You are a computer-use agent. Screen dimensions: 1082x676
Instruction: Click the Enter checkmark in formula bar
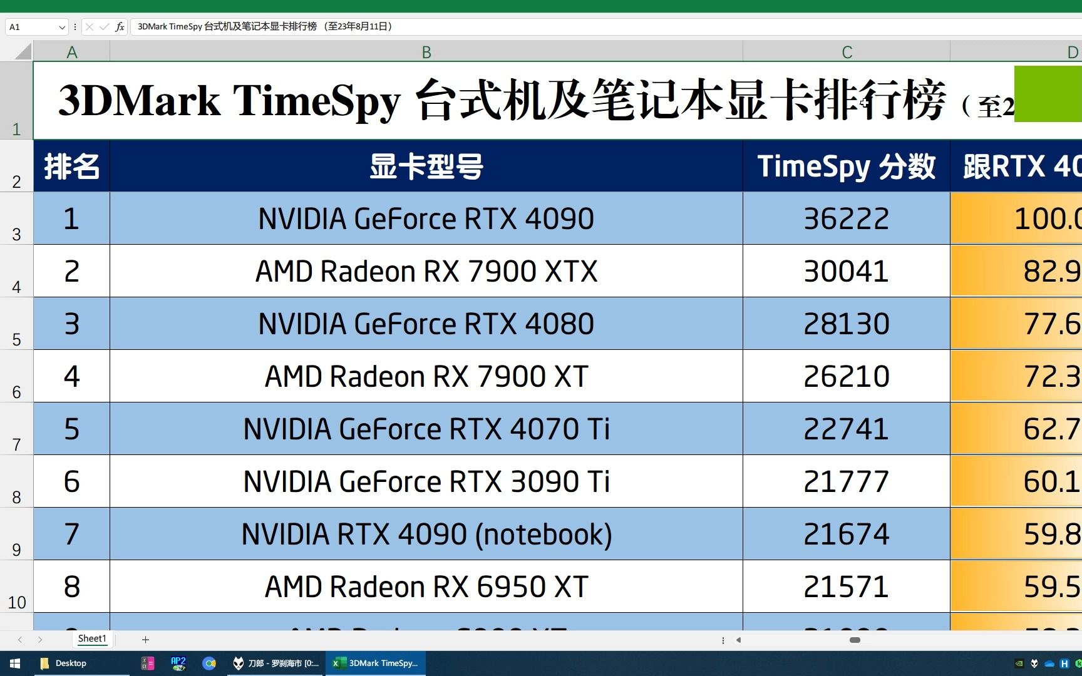click(105, 27)
